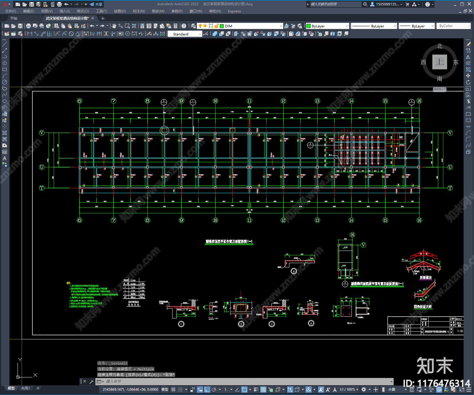Select the Move tool in modify toolbar
Image resolution: width=474 pixels, height=395 pixels.
(x=468, y=76)
